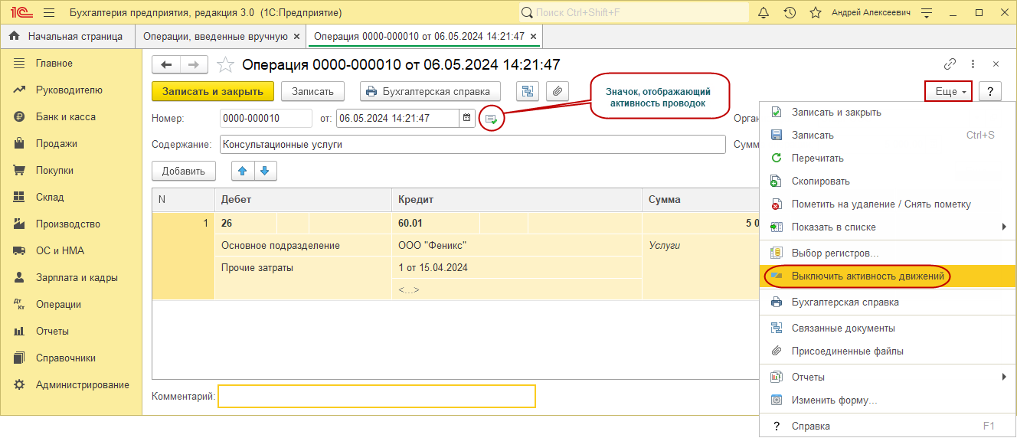
Task: Close the Операция 0000-000010 tab
Action: click(534, 36)
